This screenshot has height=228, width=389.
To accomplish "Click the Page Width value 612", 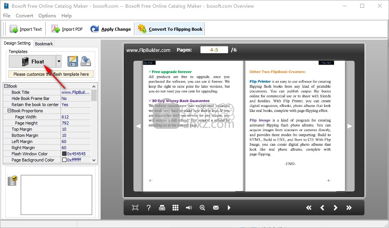I will [x=76, y=117].
